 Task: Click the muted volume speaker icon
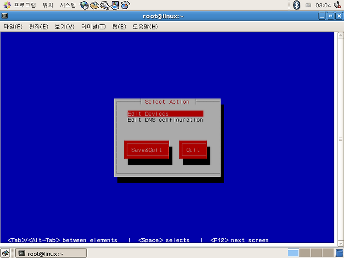(x=338, y=5)
